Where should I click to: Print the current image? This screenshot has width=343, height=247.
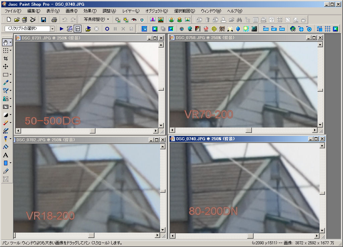(54, 20)
